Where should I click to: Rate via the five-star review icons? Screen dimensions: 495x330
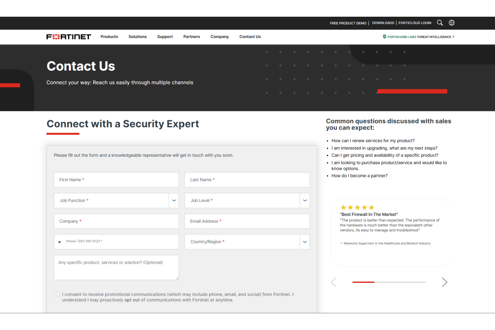click(357, 207)
